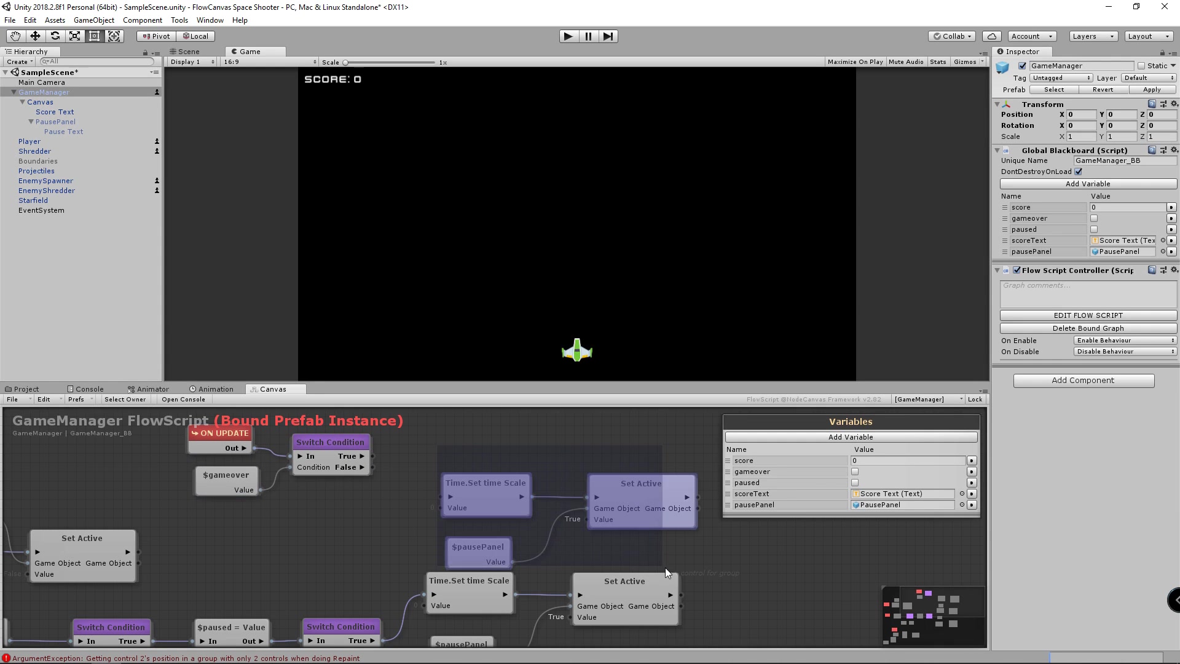Select the Move tool

(x=35, y=36)
